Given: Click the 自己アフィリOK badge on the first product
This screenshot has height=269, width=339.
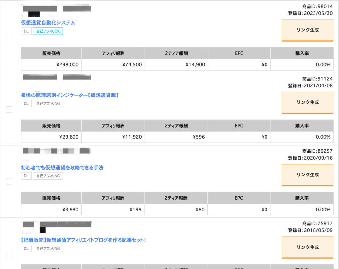Looking at the screenshot, I should coord(48,31).
